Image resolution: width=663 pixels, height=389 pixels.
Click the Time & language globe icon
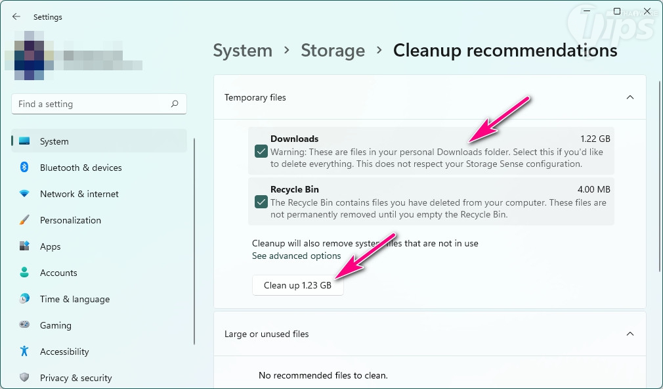pyautogui.click(x=24, y=298)
